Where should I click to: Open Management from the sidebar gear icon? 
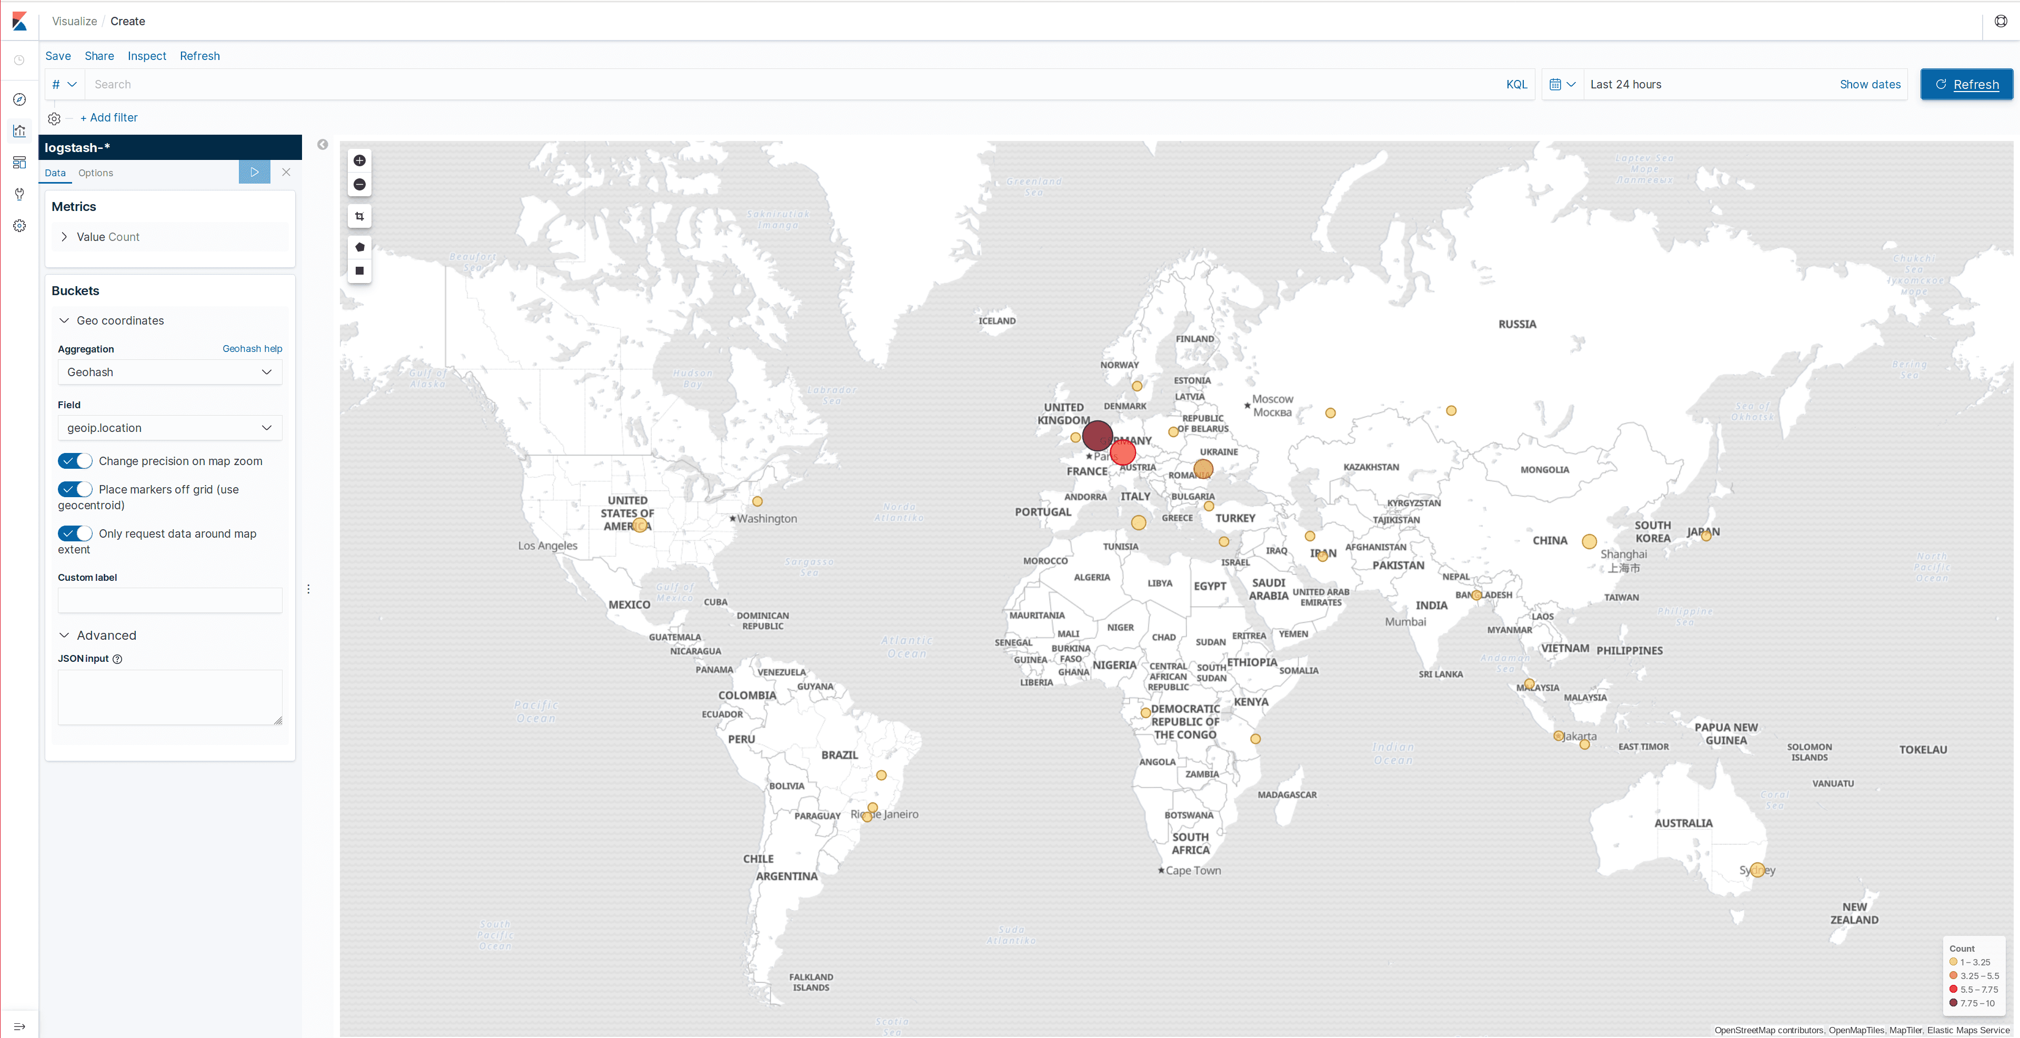[19, 226]
